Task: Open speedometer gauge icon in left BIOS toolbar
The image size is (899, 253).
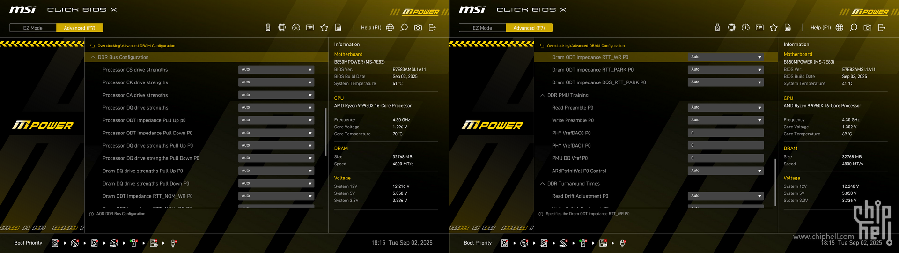Action: [296, 28]
